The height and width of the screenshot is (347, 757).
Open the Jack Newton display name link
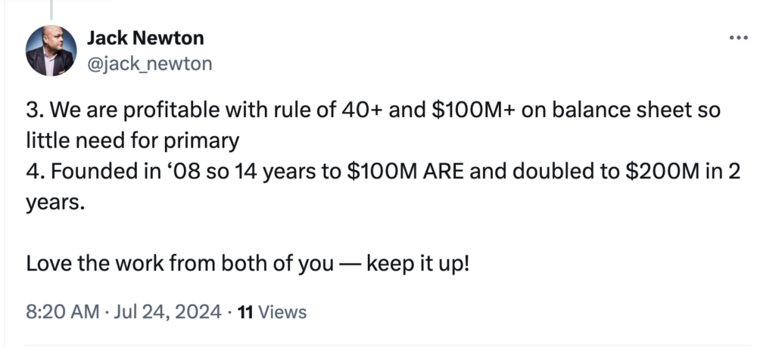pyautogui.click(x=145, y=38)
